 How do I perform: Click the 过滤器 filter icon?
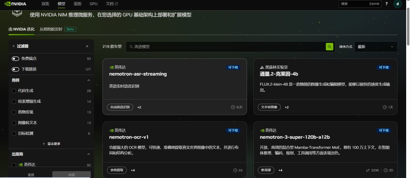pyautogui.click(x=13, y=46)
